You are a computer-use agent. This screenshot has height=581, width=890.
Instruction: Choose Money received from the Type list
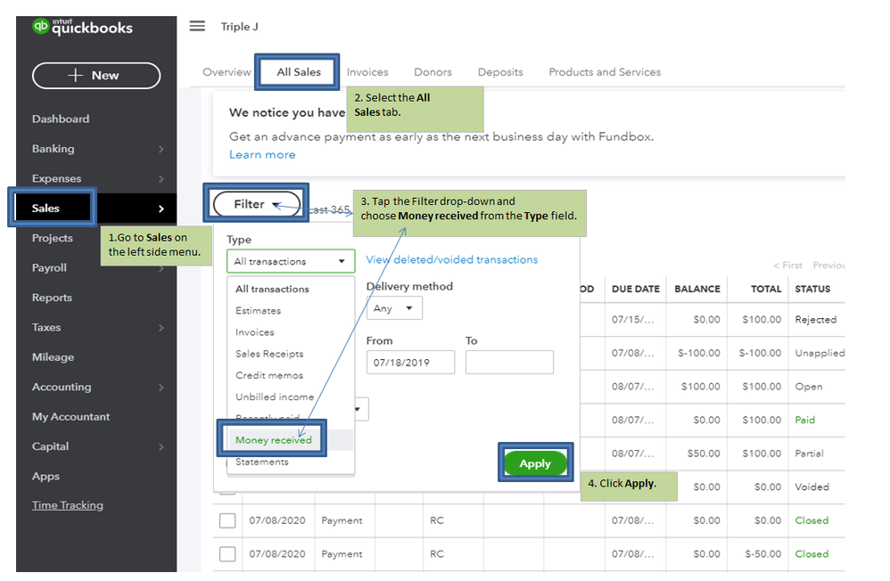pos(274,439)
